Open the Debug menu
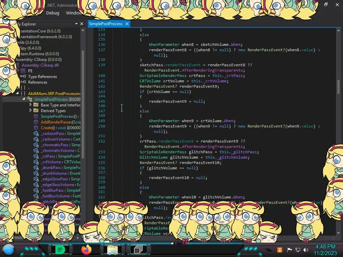 coord(53,13)
